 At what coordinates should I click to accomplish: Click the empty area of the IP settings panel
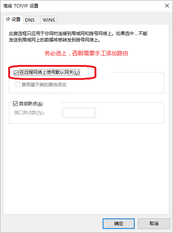86,168
